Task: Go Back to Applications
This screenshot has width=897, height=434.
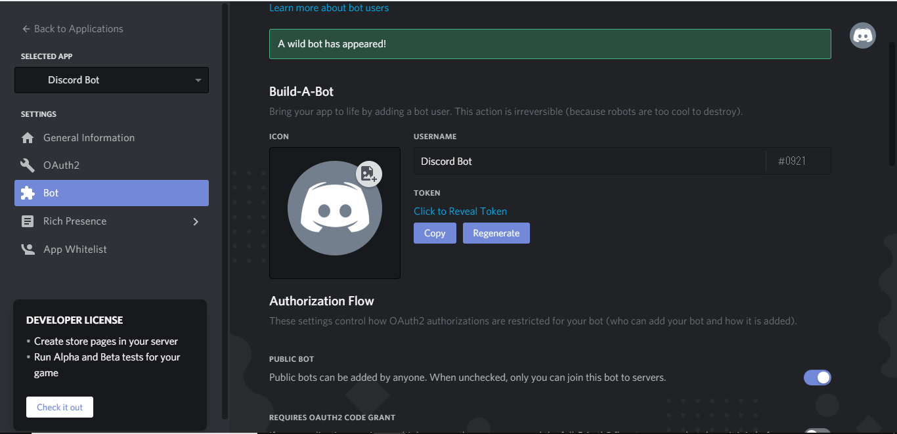Action: pos(72,29)
